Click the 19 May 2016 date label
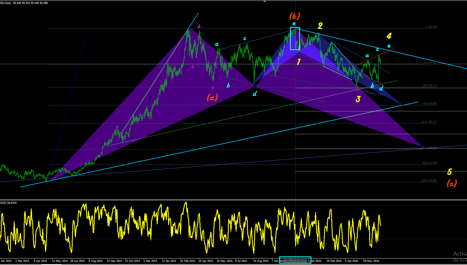The width and height of the screenshot is (467, 265). pyautogui.click(x=371, y=261)
